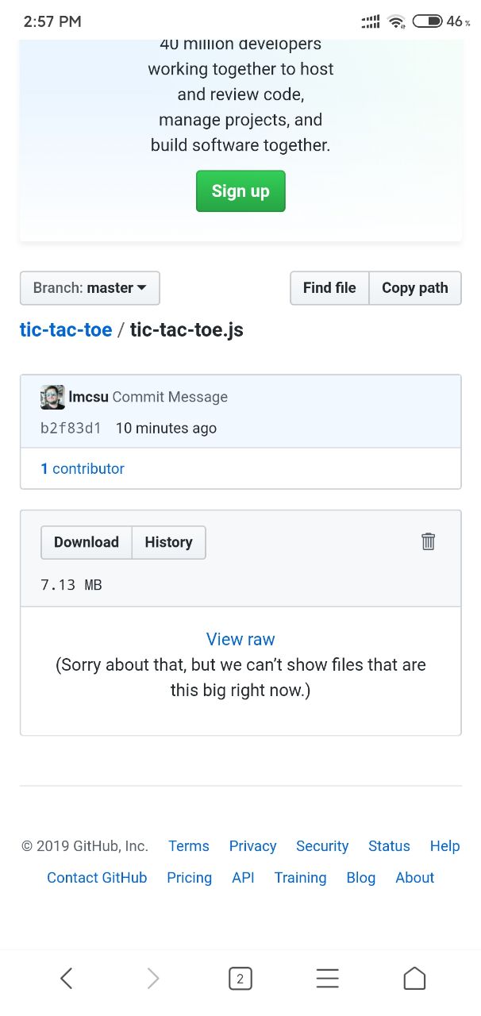Image resolution: width=481 pixels, height=1016 pixels.
Task: Tap the browser forward arrow
Action: point(153,979)
